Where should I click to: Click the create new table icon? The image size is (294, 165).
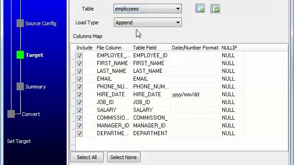(200, 9)
